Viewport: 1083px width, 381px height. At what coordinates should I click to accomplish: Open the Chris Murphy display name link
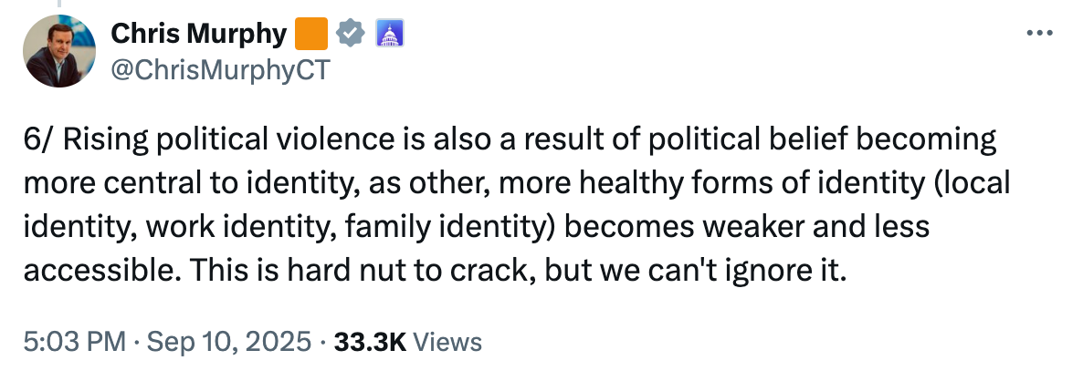point(199,33)
